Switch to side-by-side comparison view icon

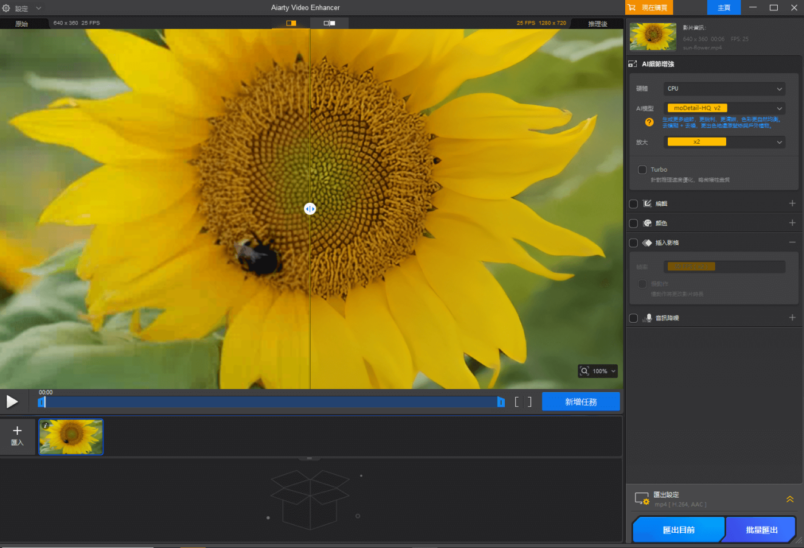click(329, 23)
